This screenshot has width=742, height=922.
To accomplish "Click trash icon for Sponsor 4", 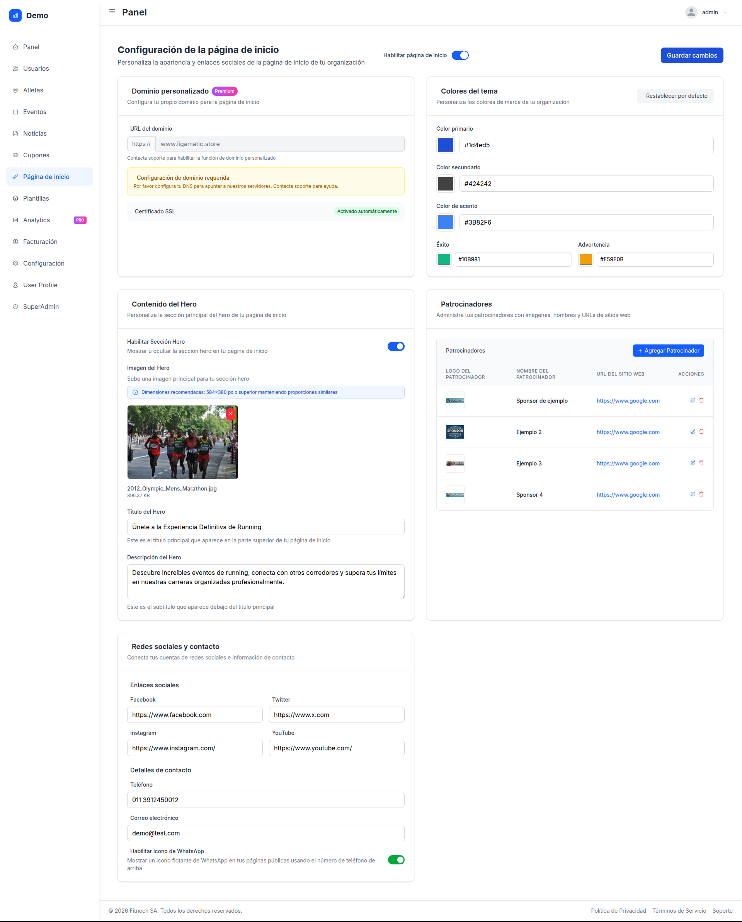I will click(x=701, y=494).
